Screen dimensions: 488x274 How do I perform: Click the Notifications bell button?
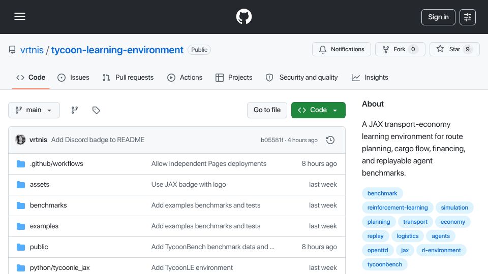click(x=342, y=49)
